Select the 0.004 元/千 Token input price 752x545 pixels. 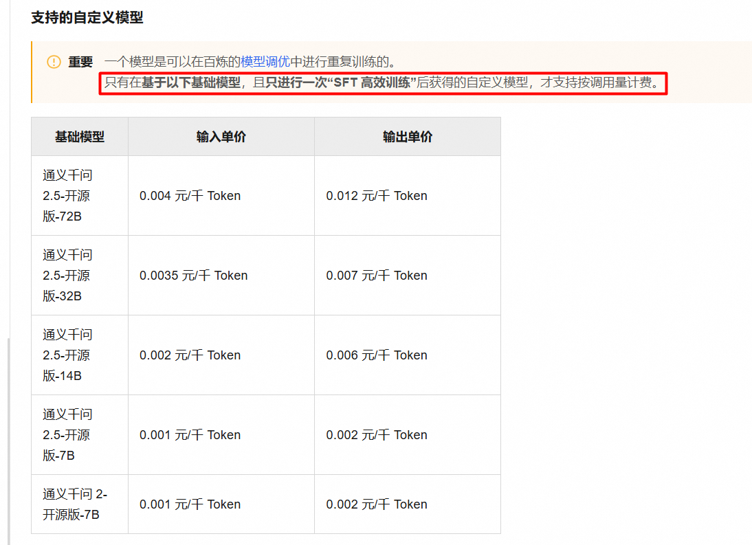[190, 196]
